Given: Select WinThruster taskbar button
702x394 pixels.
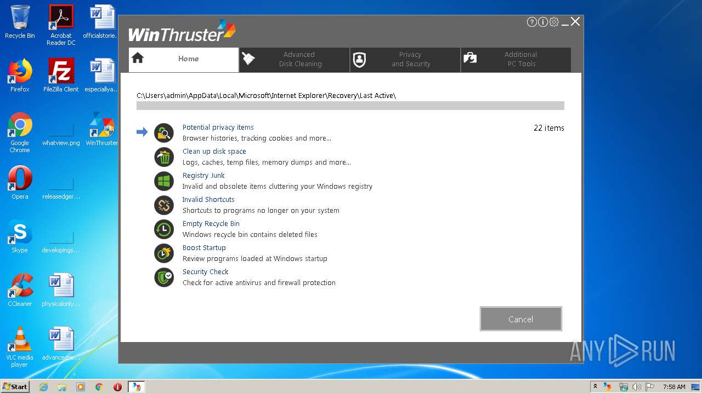Looking at the screenshot, I should pos(136,387).
